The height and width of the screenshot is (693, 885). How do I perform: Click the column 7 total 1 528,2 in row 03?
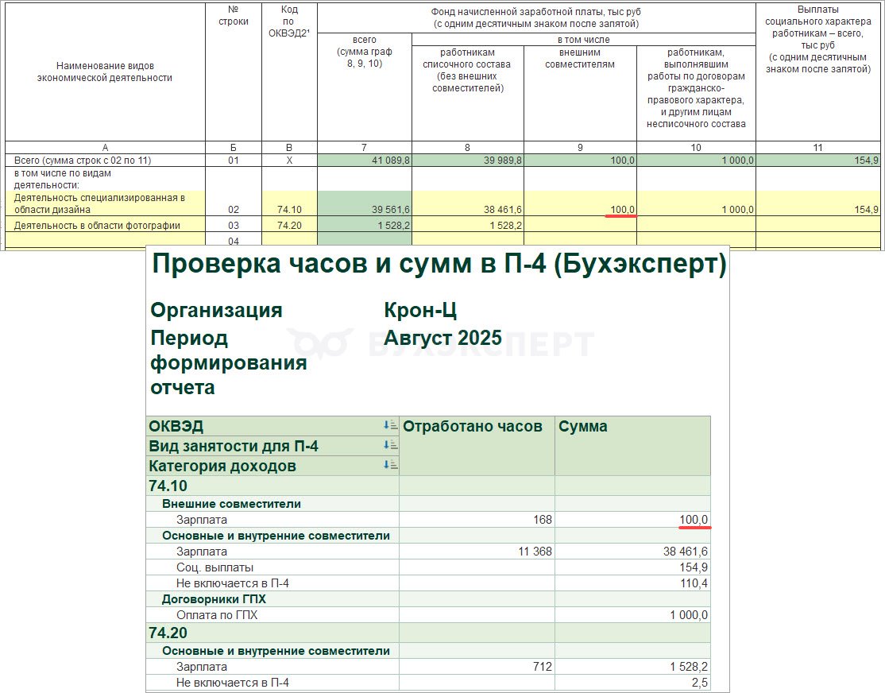click(365, 225)
